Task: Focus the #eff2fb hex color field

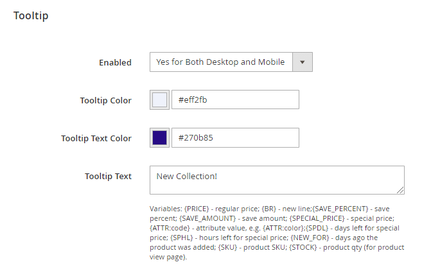Action: [x=234, y=100]
